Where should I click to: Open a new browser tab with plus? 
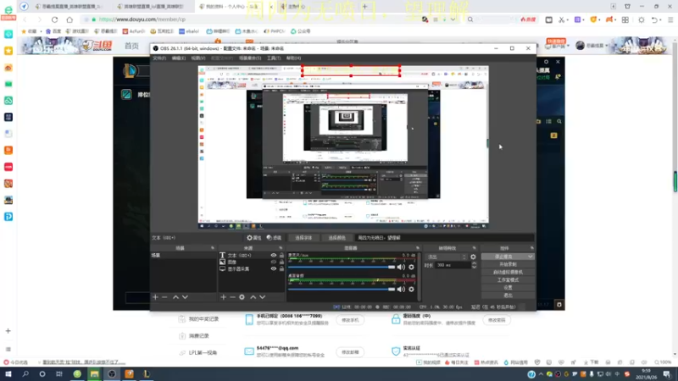coord(364,7)
